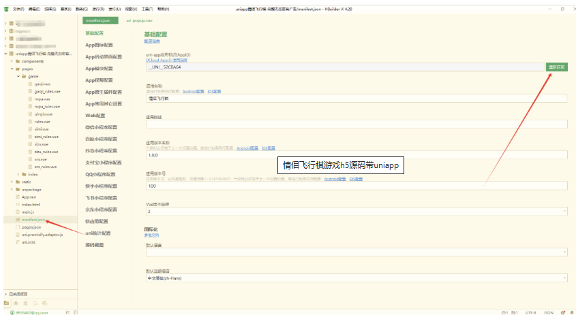Click the 应用名称 input field
The image size is (576, 317).
(x=354, y=98)
